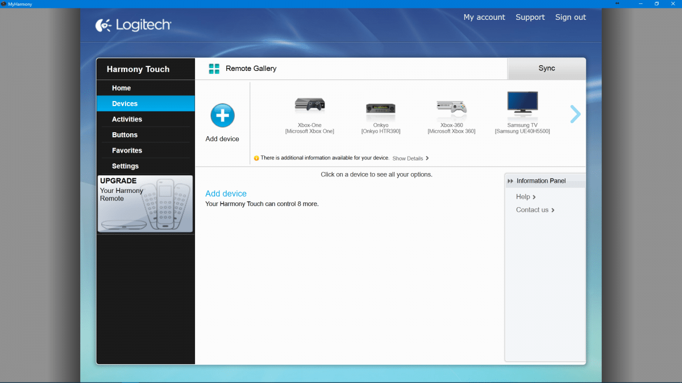Click 'Click on a device to see all your options' text

point(377,174)
